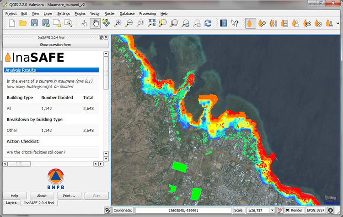Expand the toolbar overflow chevron
343x217 pixels.
coord(338,23)
